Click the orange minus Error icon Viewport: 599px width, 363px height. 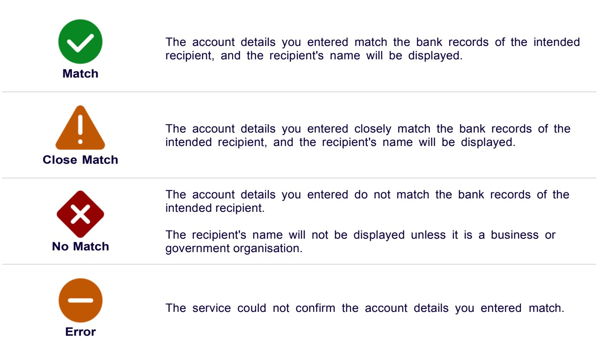click(80, 300)
